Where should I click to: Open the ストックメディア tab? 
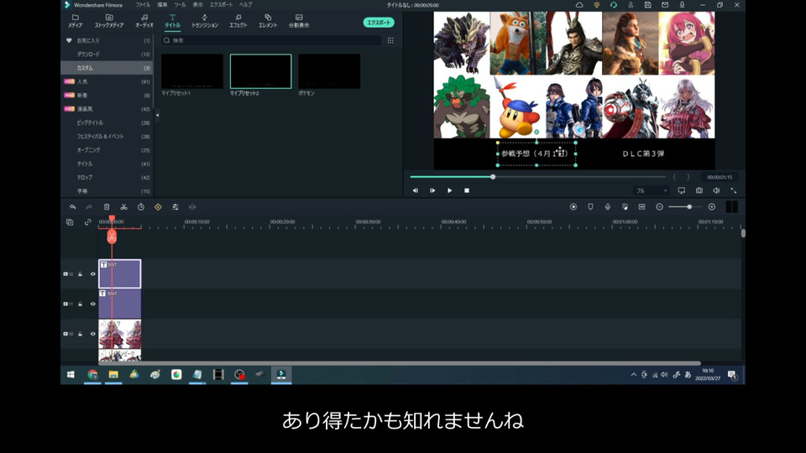pos(109,21)
